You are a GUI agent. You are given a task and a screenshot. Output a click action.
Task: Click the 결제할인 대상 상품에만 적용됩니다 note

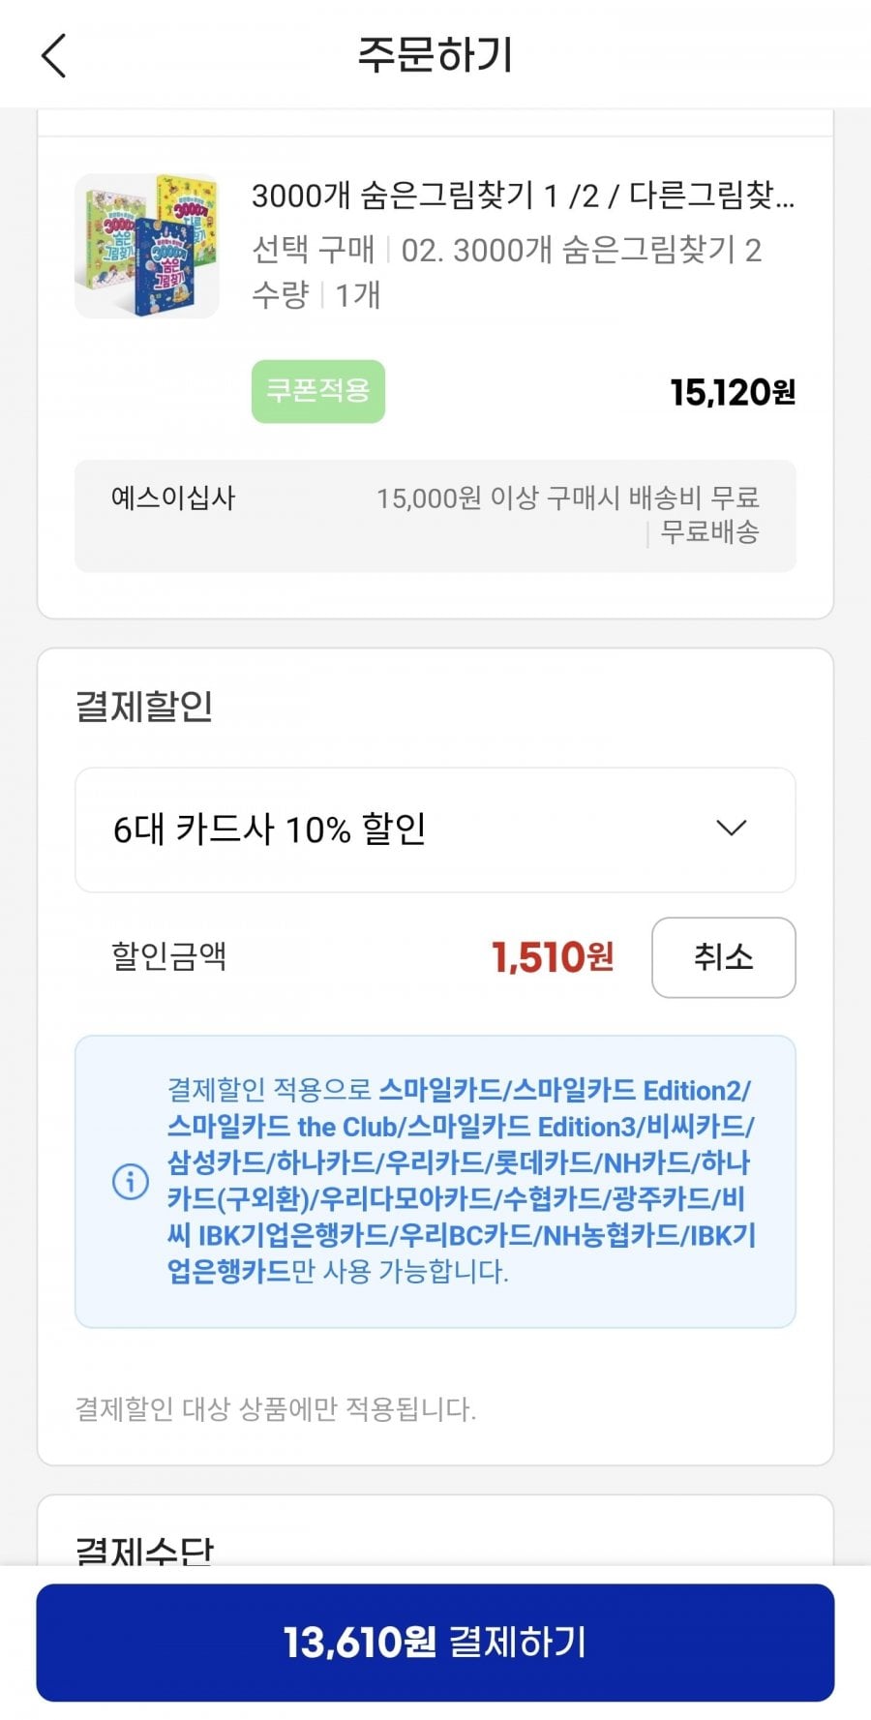(276, 1408)
